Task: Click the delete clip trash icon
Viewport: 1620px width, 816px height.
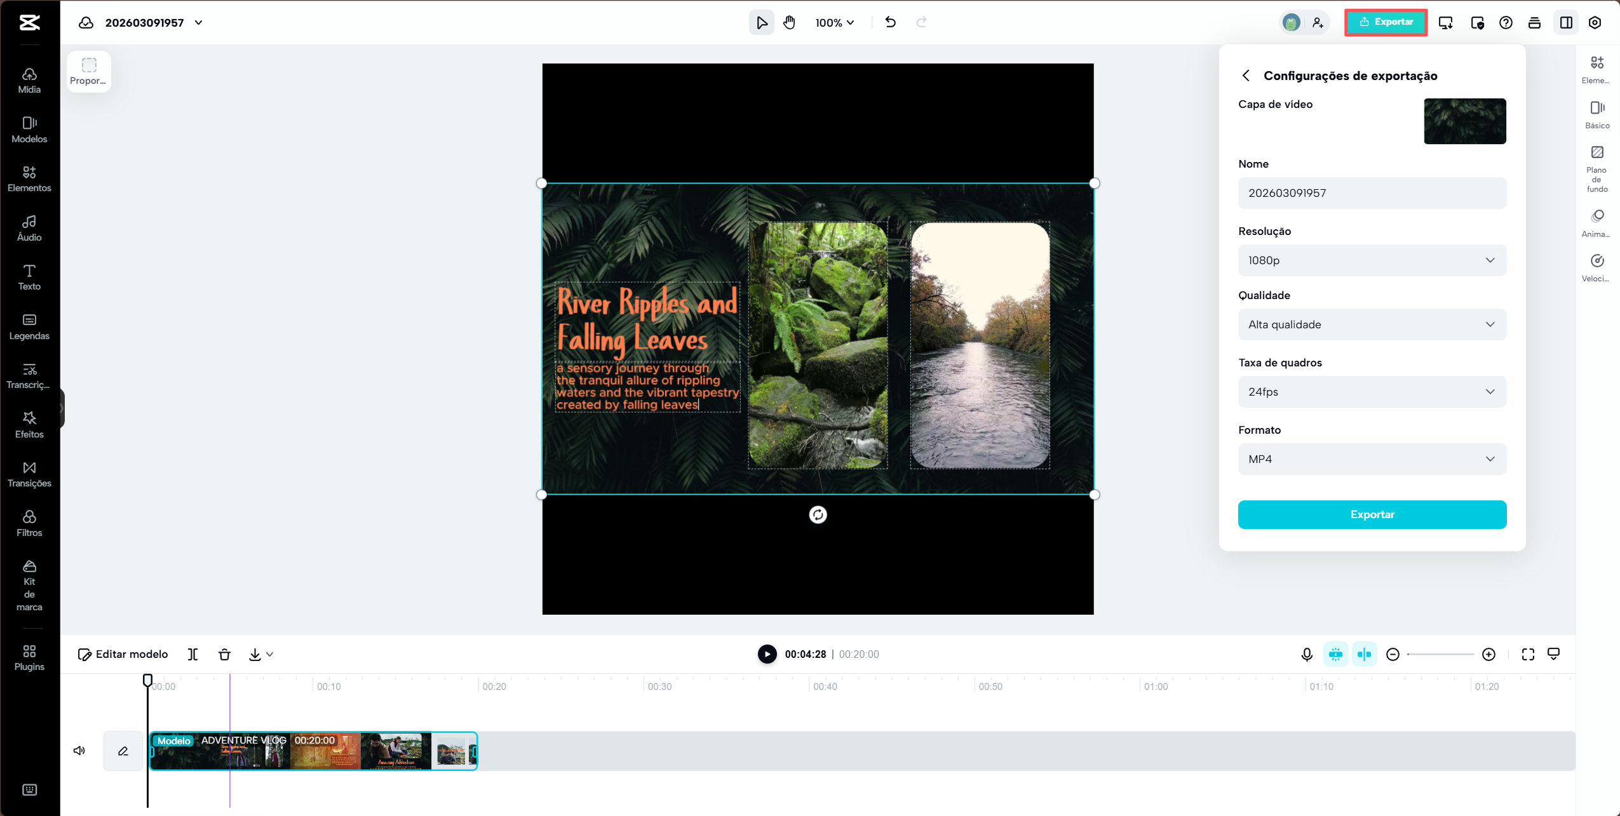Action: click(224, 654)
